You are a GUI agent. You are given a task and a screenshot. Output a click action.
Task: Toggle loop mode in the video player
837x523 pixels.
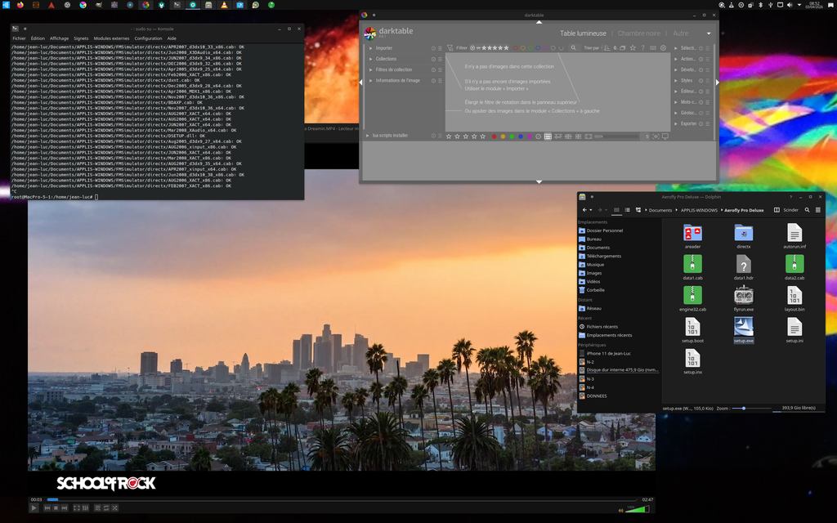(x=105, y=508)
